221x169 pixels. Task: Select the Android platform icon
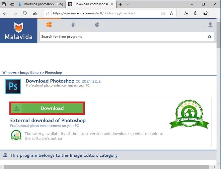point(73,25)
